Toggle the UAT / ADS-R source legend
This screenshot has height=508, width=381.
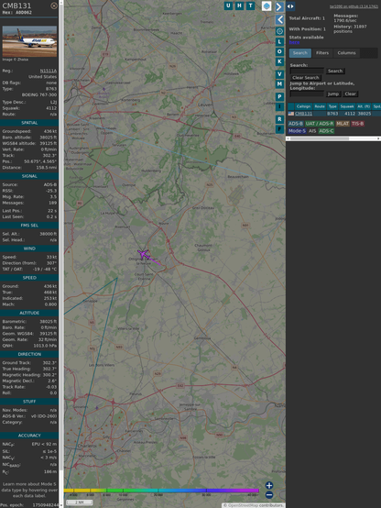point(319,124)
